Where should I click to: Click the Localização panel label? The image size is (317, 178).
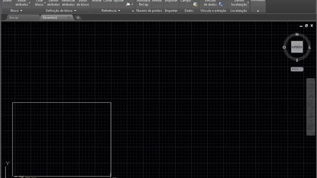(x=239, y=11)
